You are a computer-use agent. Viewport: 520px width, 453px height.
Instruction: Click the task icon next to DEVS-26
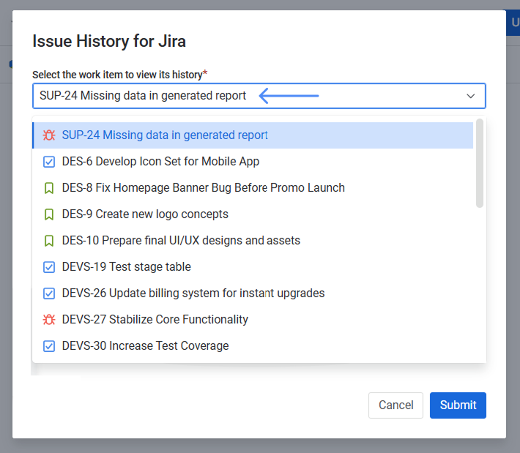click(49, 293)
